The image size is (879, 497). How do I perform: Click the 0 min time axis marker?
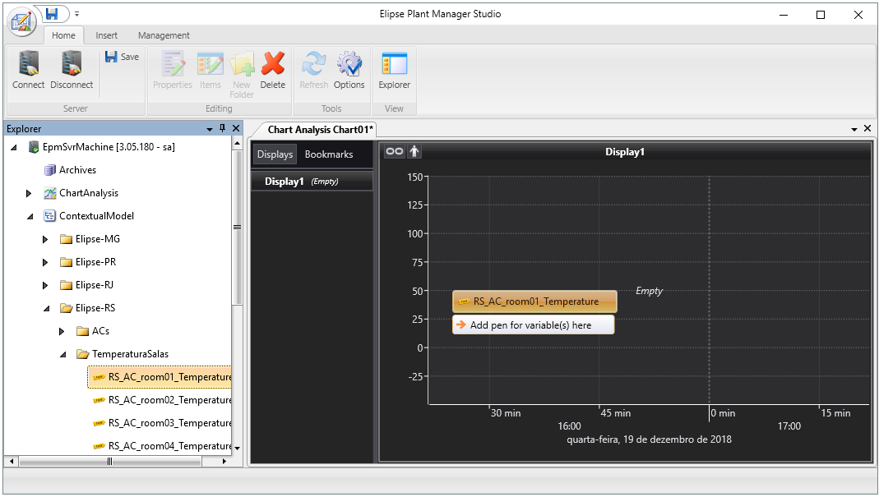[723, 413]
